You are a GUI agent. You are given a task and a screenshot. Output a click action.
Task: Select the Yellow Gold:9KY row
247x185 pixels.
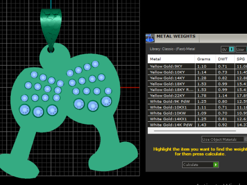coord(197,66)
